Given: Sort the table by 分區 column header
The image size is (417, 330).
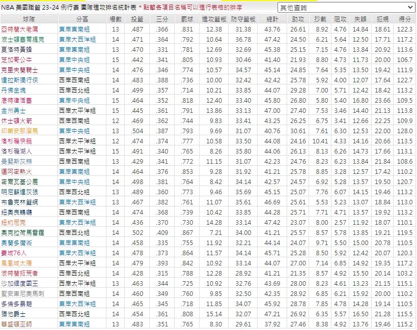Looking at the screenshot, I should pyautogui.click(x=82, y=19).
